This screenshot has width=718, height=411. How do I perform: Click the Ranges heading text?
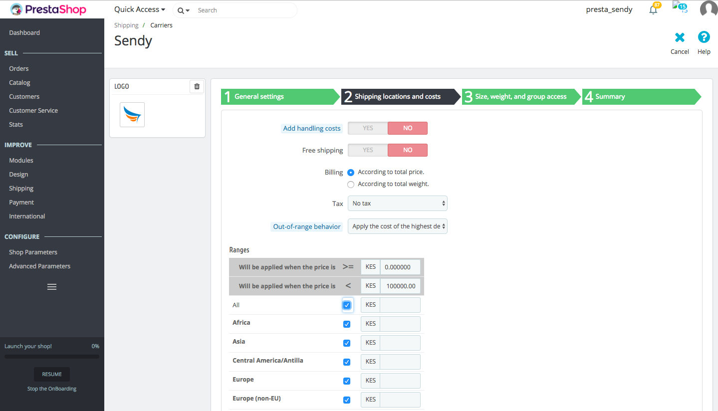(x=239, y=250)
